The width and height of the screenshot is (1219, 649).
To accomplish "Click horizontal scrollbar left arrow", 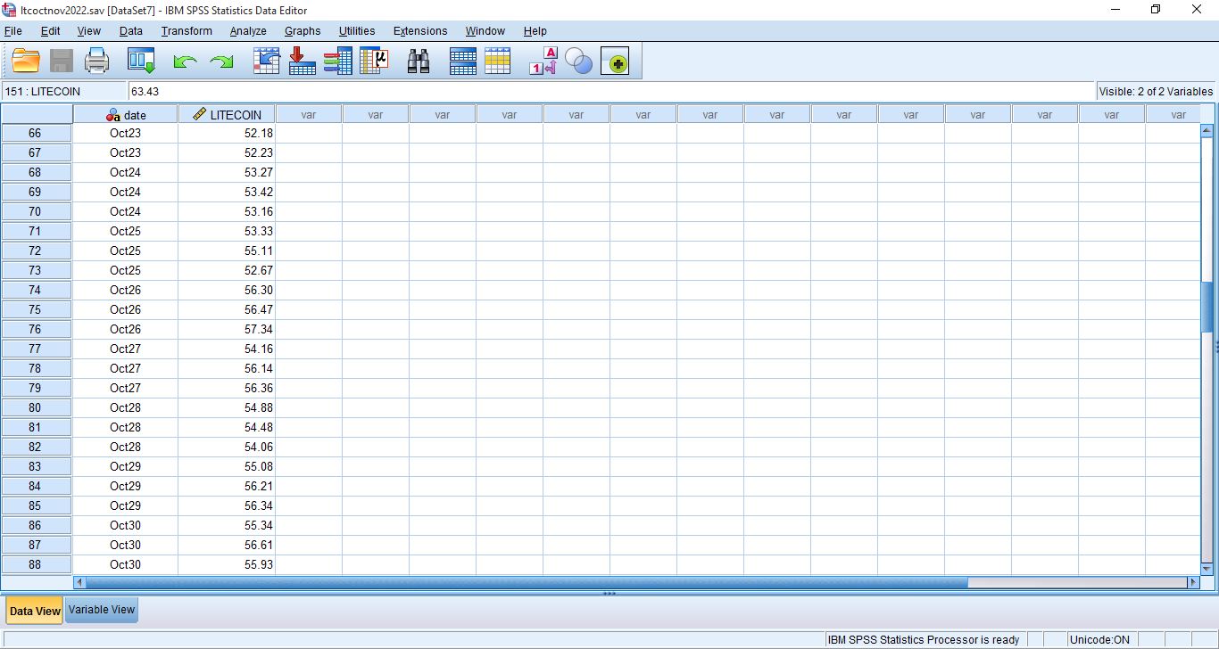I will coord(79,582).
